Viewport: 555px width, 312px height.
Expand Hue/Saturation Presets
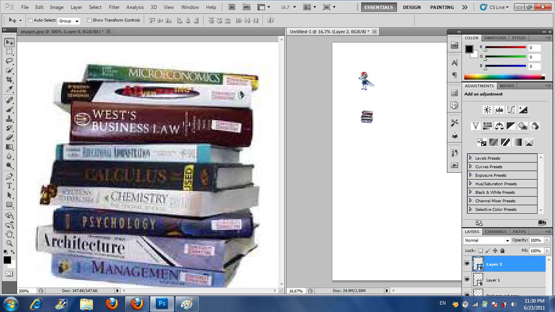tap(470, 184)
